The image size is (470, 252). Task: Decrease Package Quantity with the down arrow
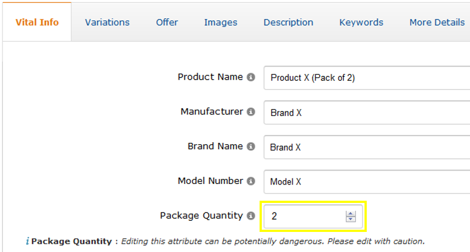(x=351, y=219)
